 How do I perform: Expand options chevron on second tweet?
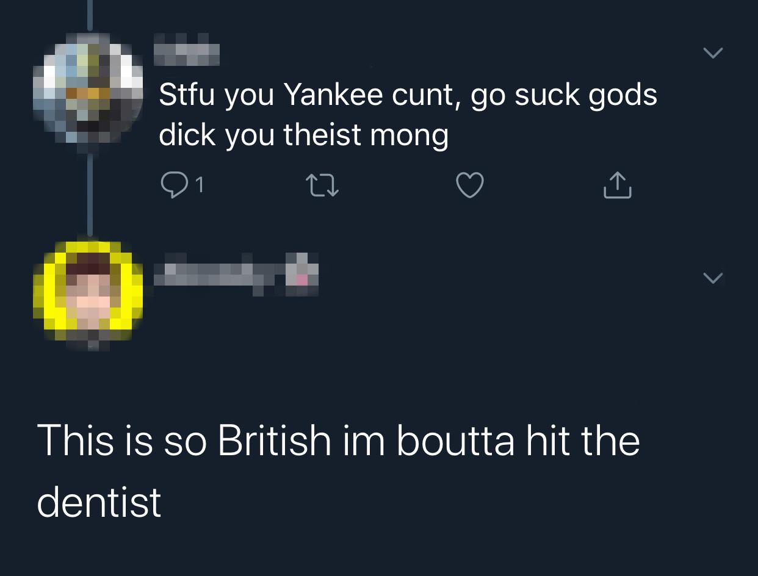coord(712,278)
